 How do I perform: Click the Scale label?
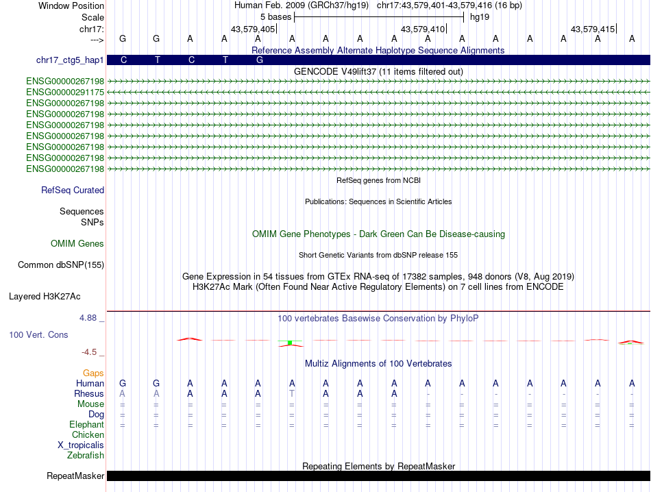tap(93, 17)
